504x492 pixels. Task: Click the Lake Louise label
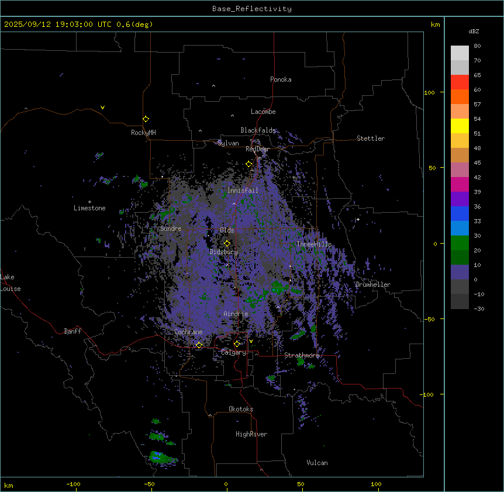[x=11, y=283]
